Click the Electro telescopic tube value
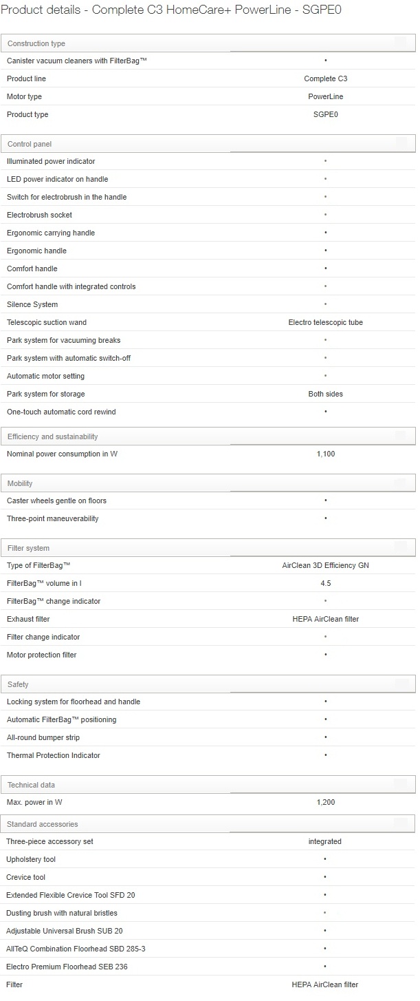The image size is (420, 1001). (x=325, y=322)
